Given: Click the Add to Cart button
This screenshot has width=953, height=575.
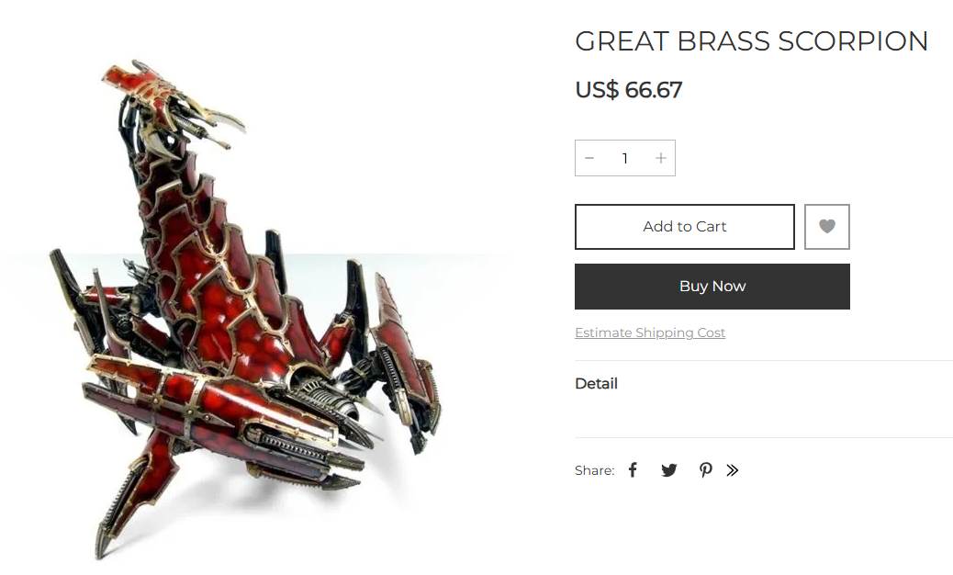Looking at the screenshot, I should click(684, 227).
